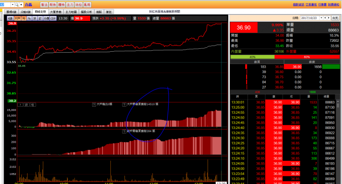The image size is (342, 184).
Task: Open the 大單券商 tab
Action: pyautogui.click(x=56, y=12)
